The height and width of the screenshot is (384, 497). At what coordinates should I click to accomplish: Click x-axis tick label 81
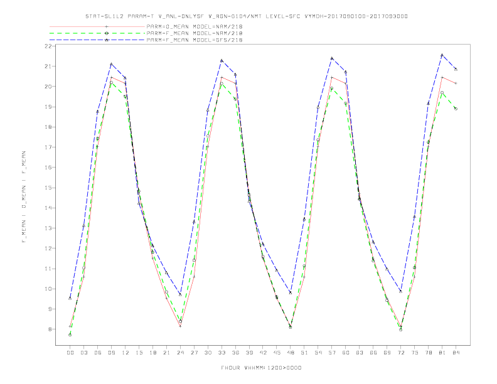442,353
